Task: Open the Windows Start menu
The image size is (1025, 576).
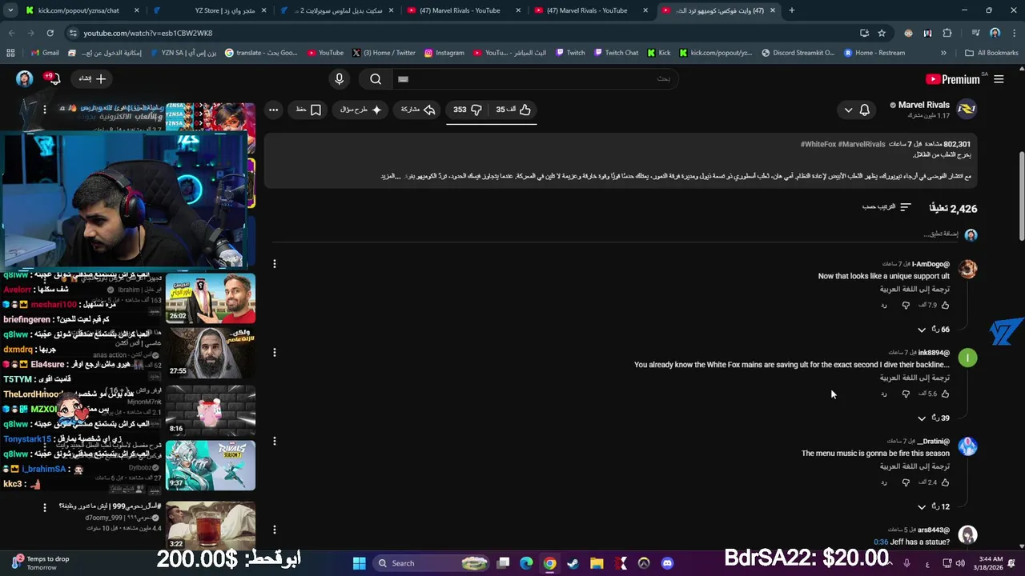Action: 359,563
